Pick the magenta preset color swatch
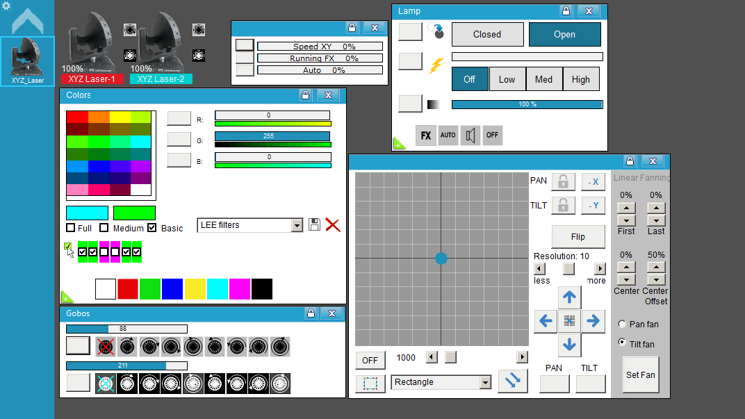 (240, 289)
